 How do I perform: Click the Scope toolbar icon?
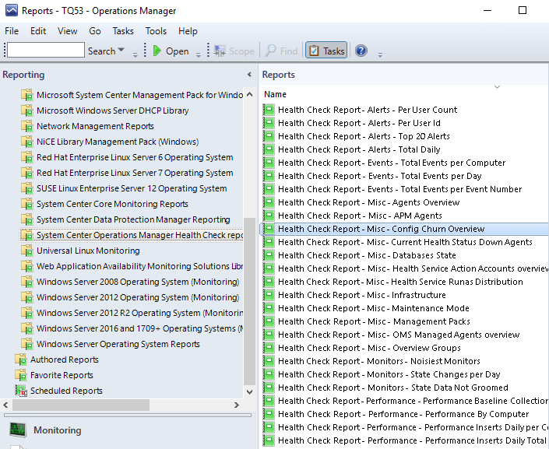pyautogui.click(x=220, y=51)
